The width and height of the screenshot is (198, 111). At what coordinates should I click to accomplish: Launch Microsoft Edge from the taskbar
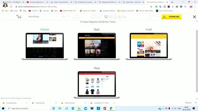(x=73, y=108)
